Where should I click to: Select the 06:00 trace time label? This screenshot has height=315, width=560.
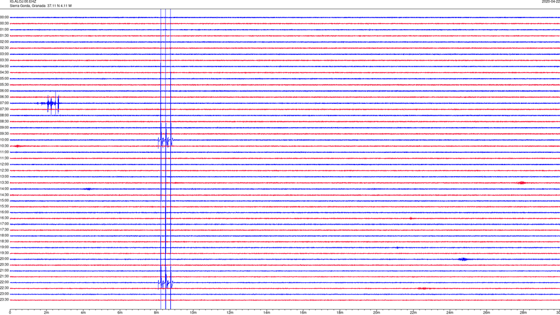(x=4, y=91)
